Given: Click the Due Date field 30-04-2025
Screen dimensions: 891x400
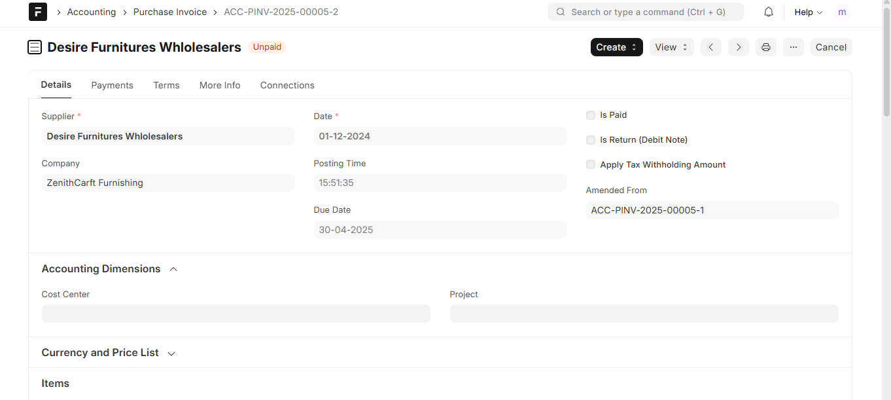Looking at the screenshot, I should (440, 230).
